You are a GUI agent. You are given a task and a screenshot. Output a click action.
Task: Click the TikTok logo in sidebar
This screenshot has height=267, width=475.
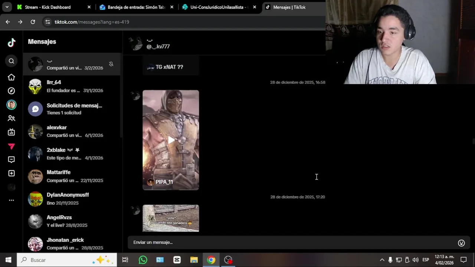[12, 42]
